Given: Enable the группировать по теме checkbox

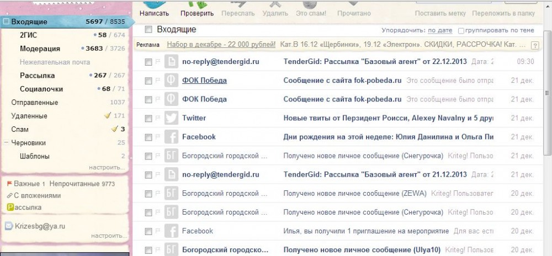Looking at the screenshot, I should [x=461, y=30].
